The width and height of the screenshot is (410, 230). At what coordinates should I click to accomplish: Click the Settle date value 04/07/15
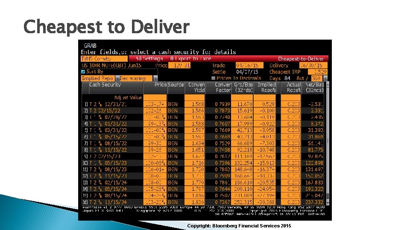click(247, 72)
